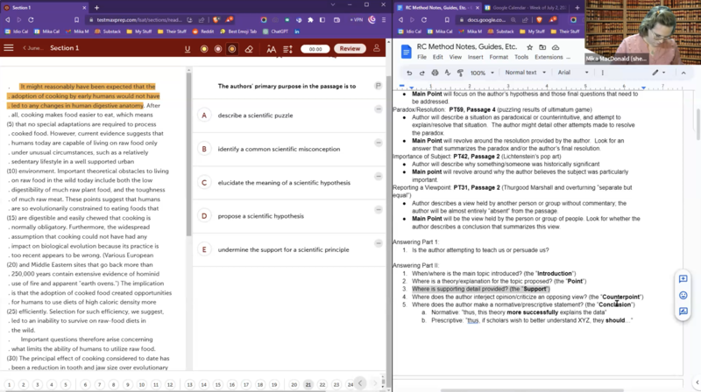The height and width of the screenshot is (392, 701).
Task: Click the passage pane scrollbar
Action: pyautogui.click(x=187, y=175)
